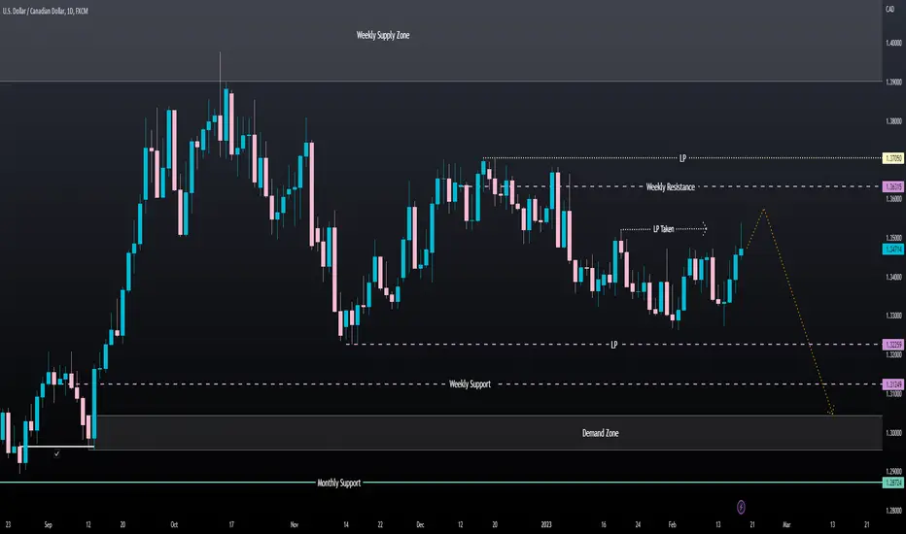Click the 1.33000 price axis label

coord(894,316)
